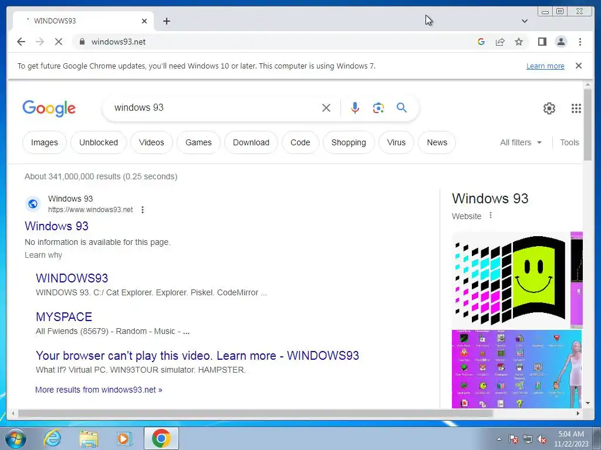601x450 pixels.
Task: Share this page icon
Action: pos(500,42)
